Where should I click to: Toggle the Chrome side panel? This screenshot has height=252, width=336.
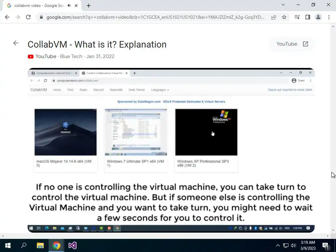pos(308,17)
